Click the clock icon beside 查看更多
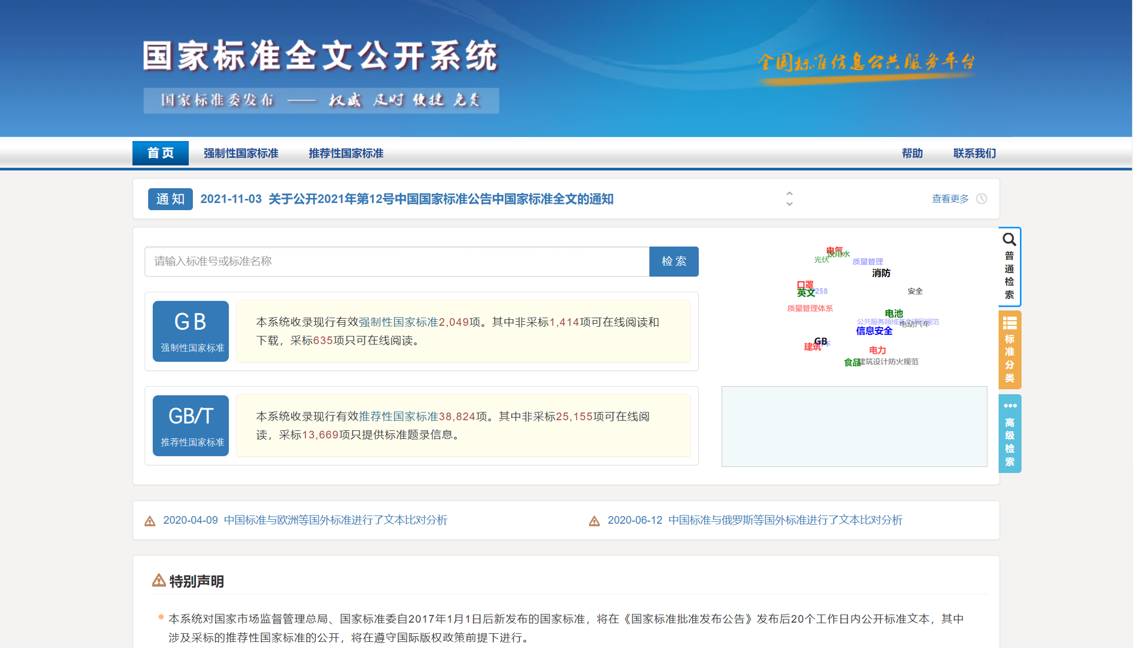This screenshot has height=648, width=1133. point(981,199)
